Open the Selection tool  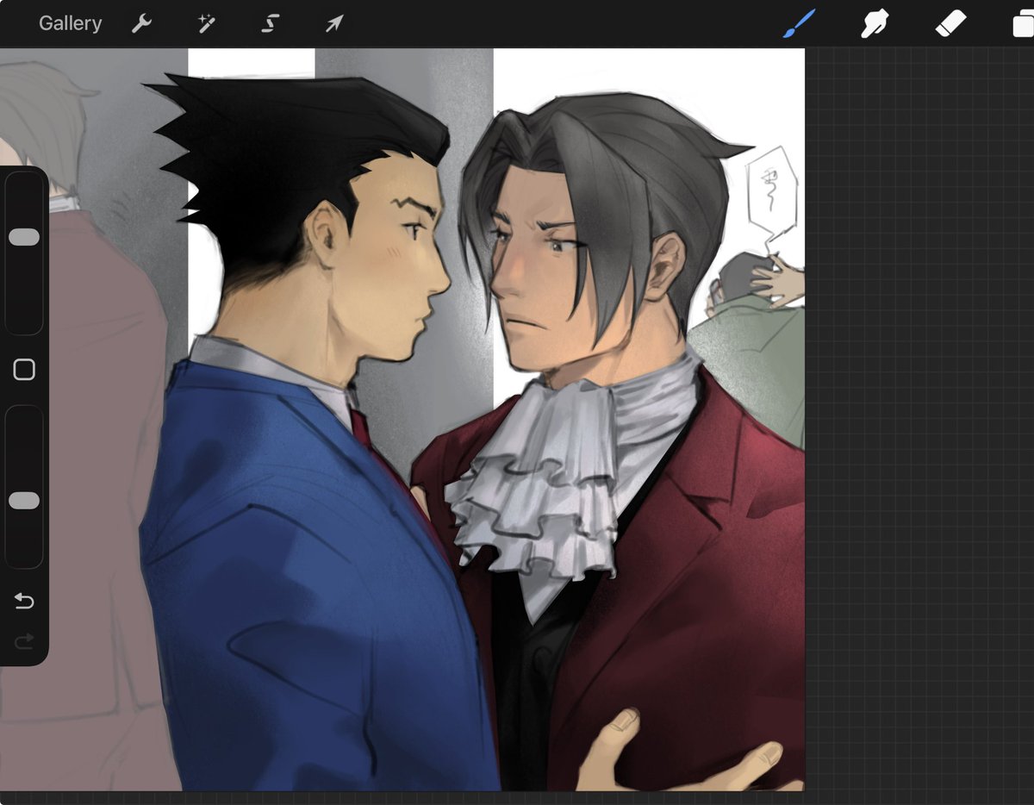click(271, 23)
